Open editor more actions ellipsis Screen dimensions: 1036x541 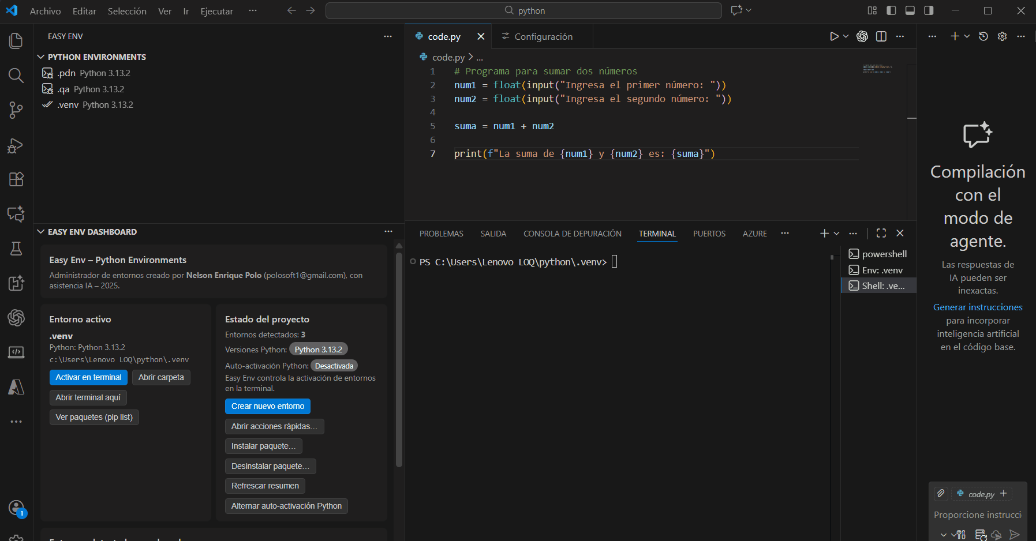900,36
